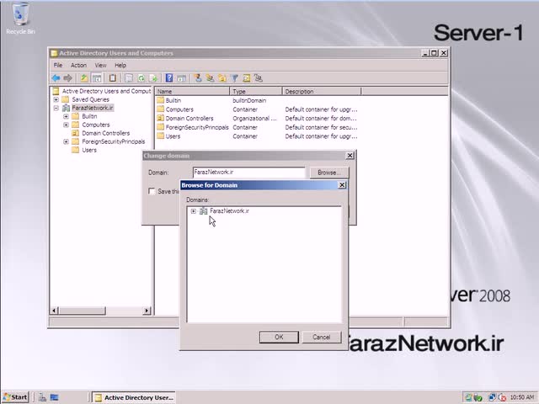Click the Create New Group toolbar icon
539x404 pixels.
[x=210, y=78]
